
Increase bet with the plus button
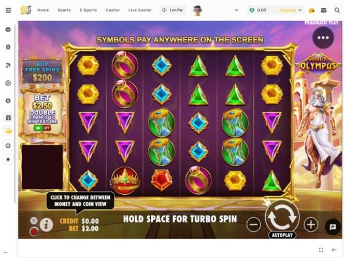coord(311,224)
